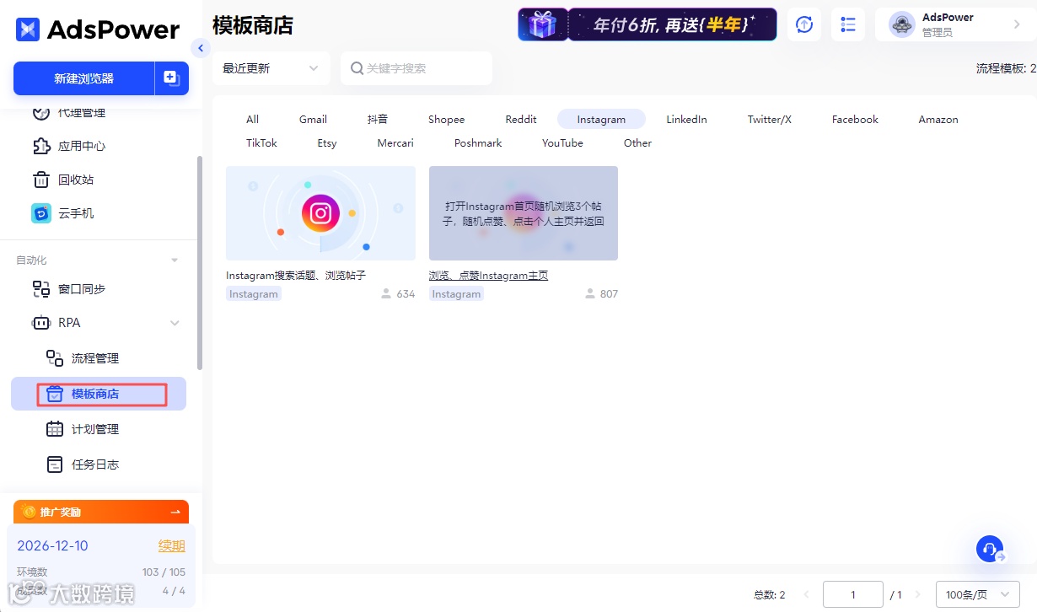Viewport: 1037px width, 612px height.
Task: Open the recycle bin (回收站) icon
Action: tap(41, 180)
